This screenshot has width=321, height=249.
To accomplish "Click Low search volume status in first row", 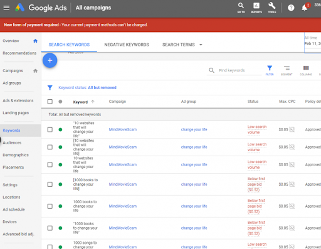I will point(257,130).
